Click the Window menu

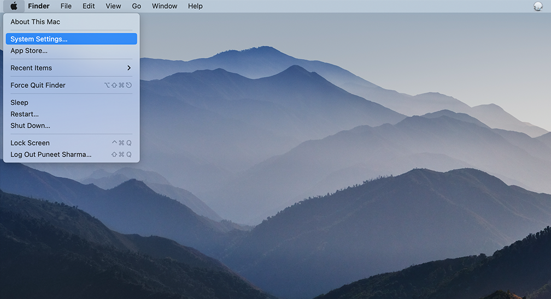[165, 7]
